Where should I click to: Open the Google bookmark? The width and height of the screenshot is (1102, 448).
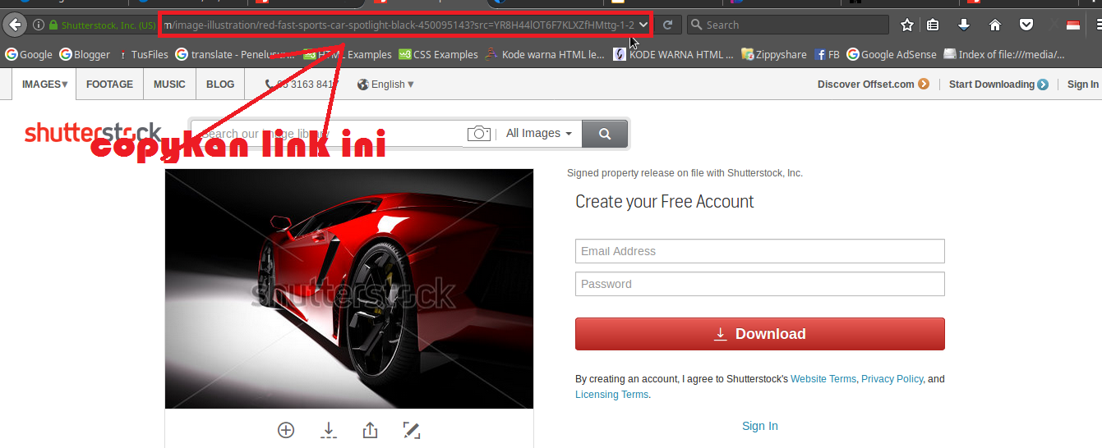(x=29, y=54)
